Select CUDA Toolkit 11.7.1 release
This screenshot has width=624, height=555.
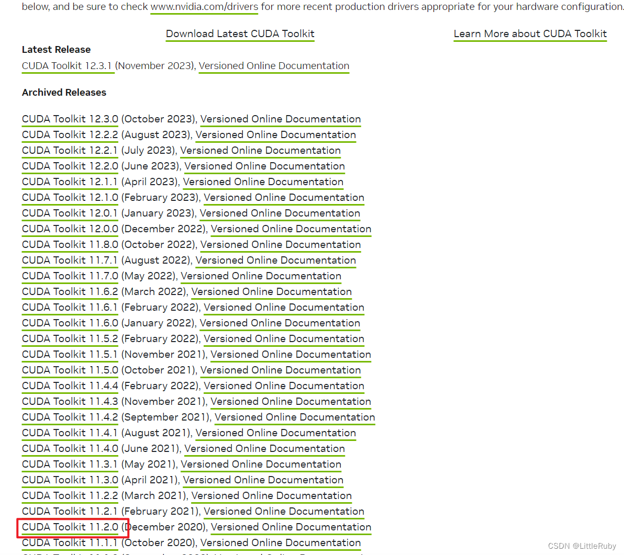70,260
